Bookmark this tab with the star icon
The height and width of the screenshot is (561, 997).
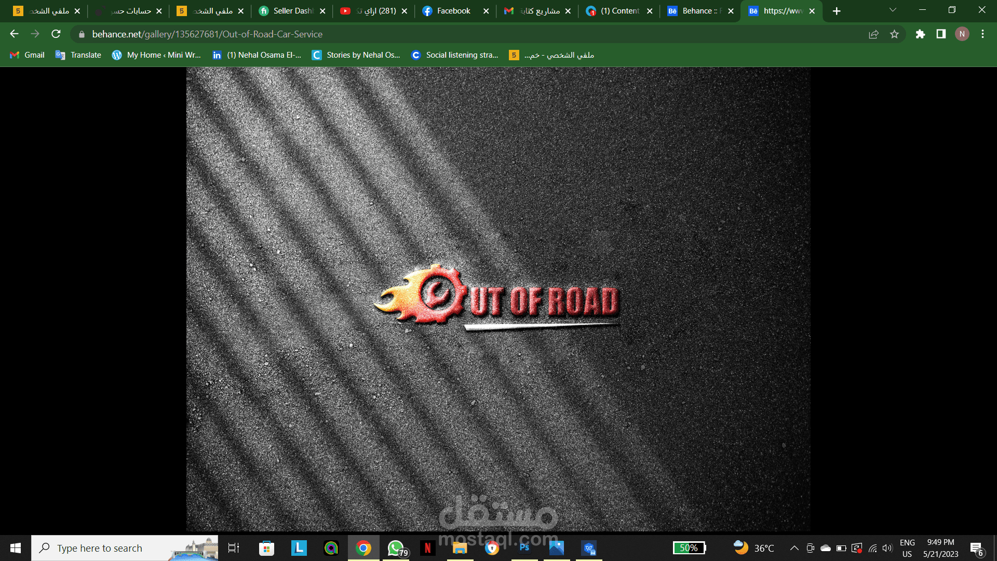click(894, 34)
